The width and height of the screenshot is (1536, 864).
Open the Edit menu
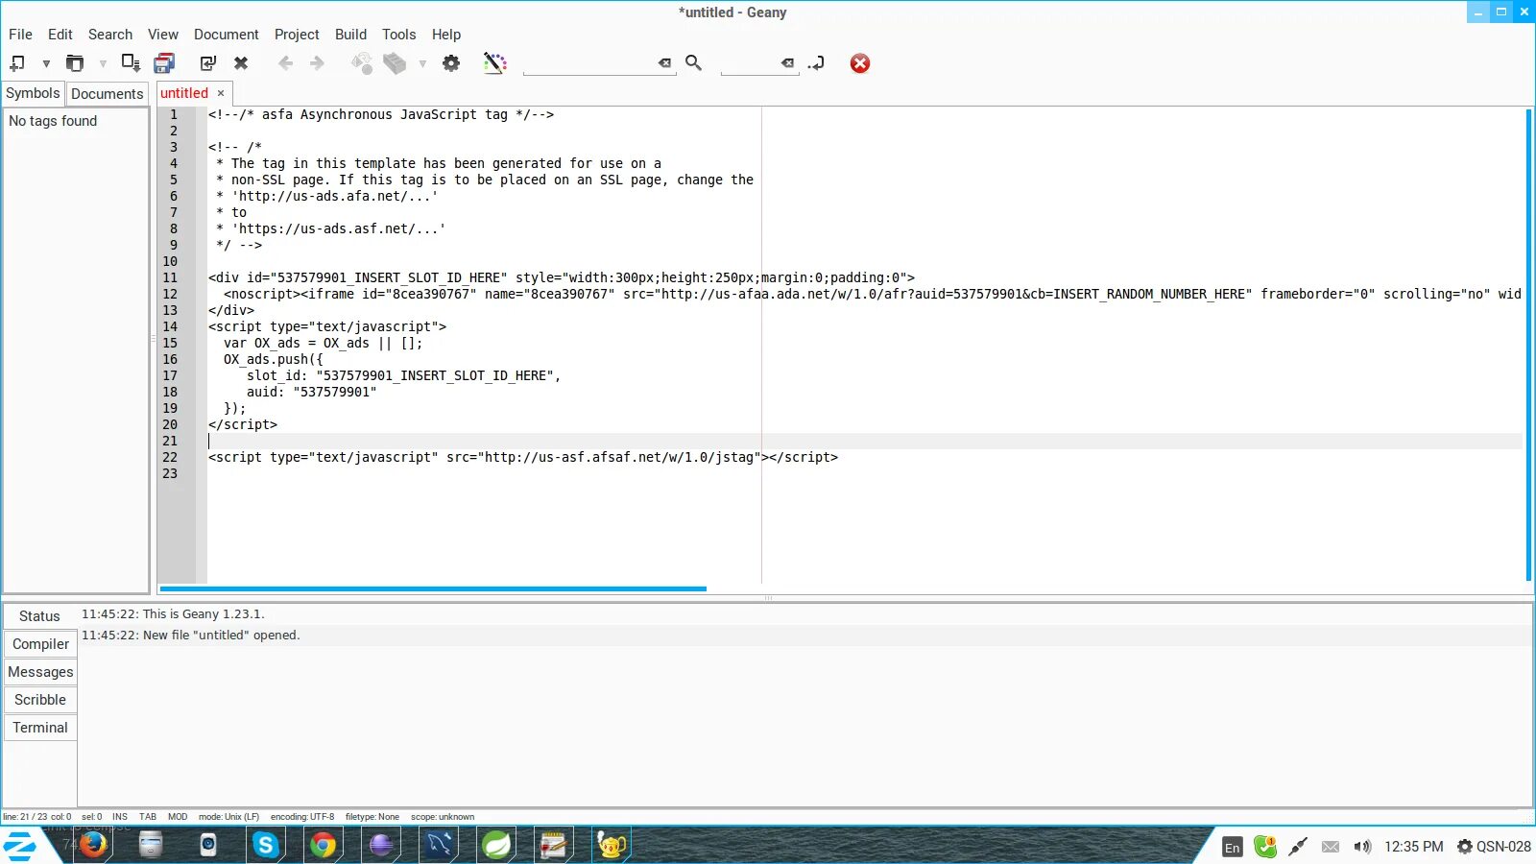(x=60, y=35)
